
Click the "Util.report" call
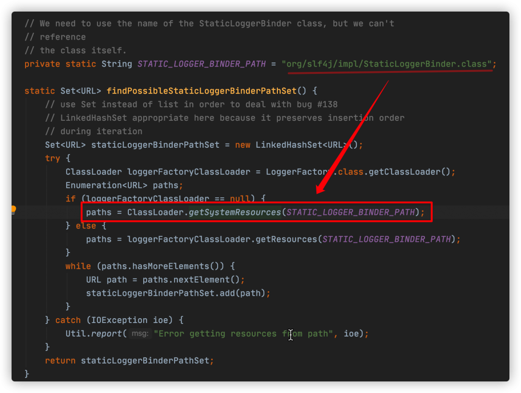point(94,334)
